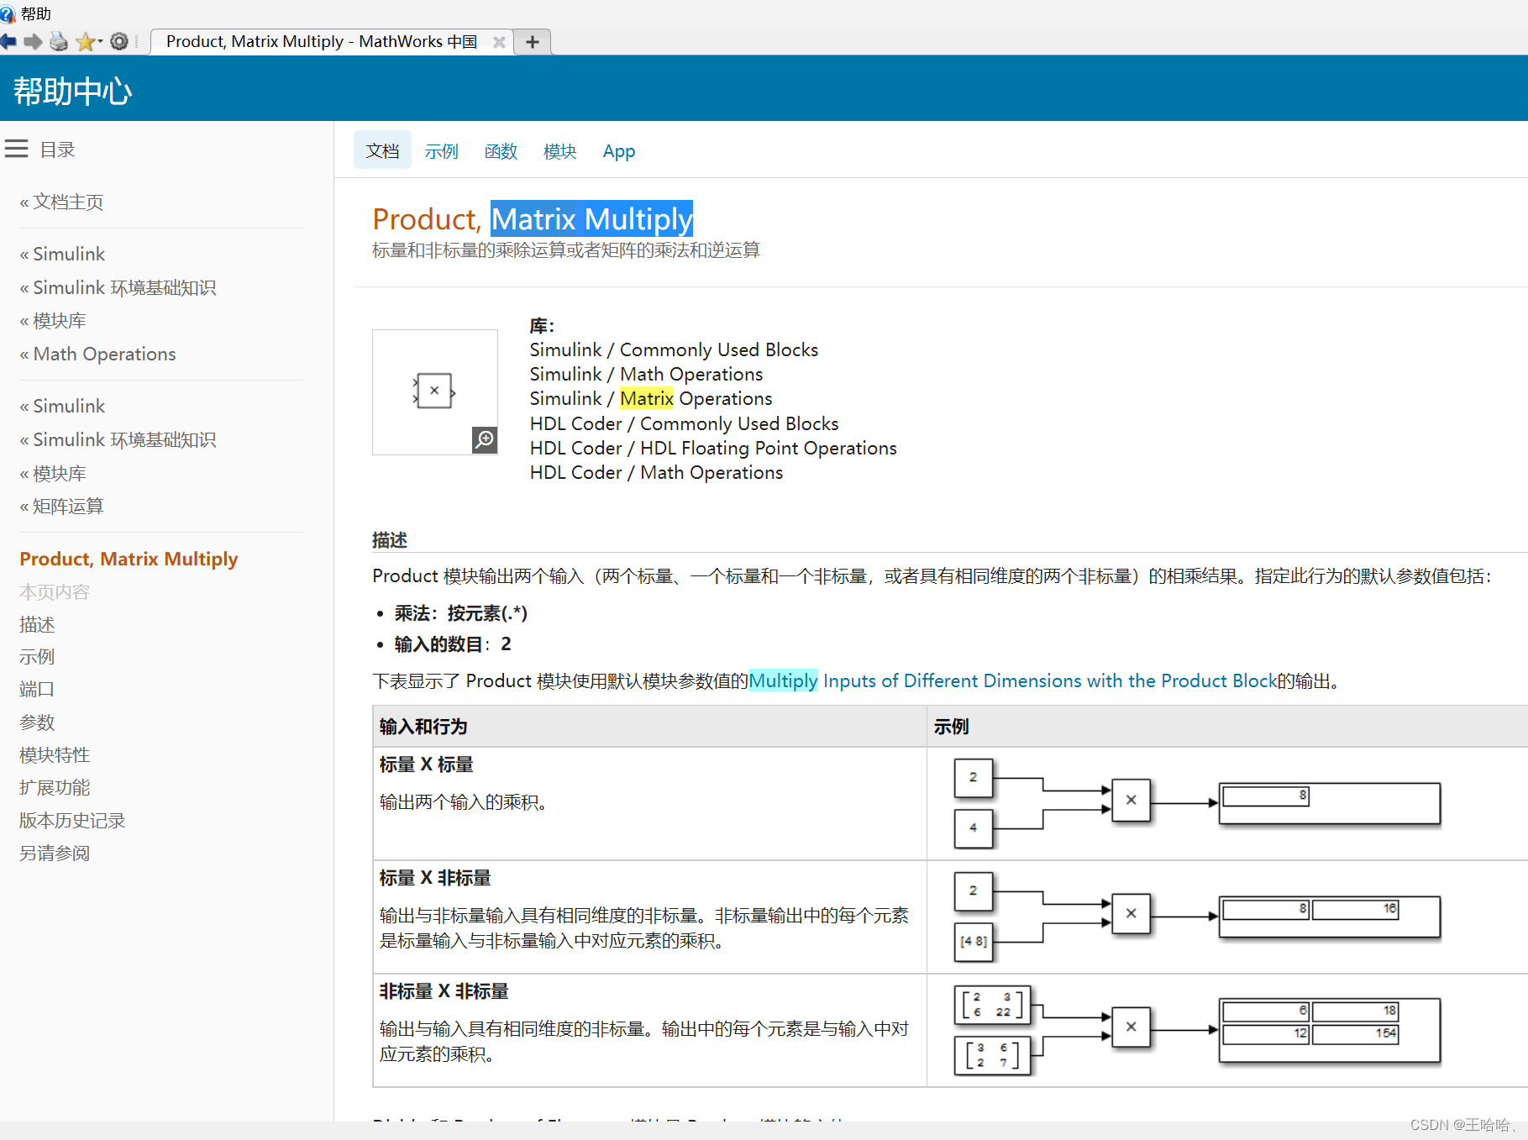Select the 文档 tab
The height and width of the screenshot is (1140, 1528).
coord(382,150)
